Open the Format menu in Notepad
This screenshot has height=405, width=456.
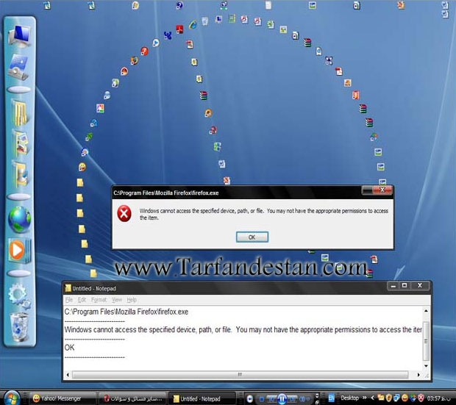click(99, 299)
